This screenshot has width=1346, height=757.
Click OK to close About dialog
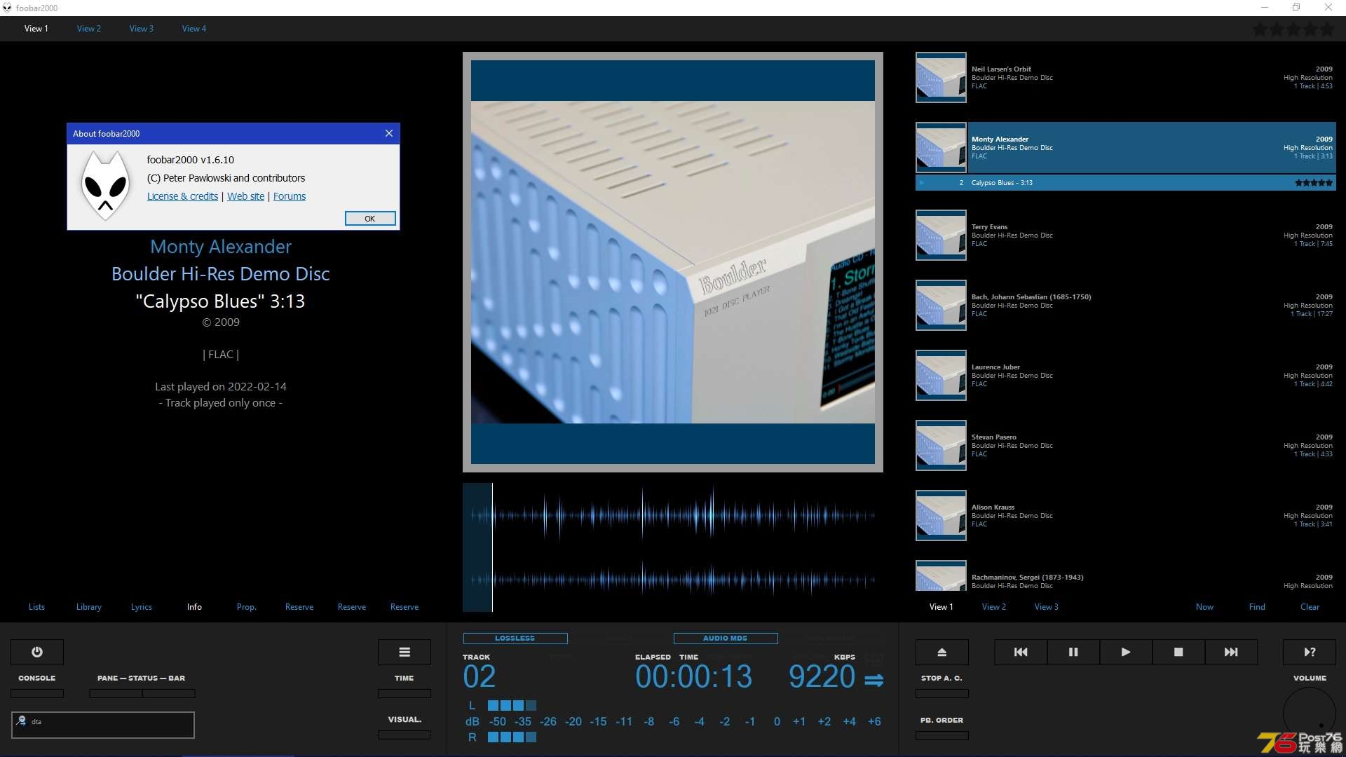click(x=367, y=217)
